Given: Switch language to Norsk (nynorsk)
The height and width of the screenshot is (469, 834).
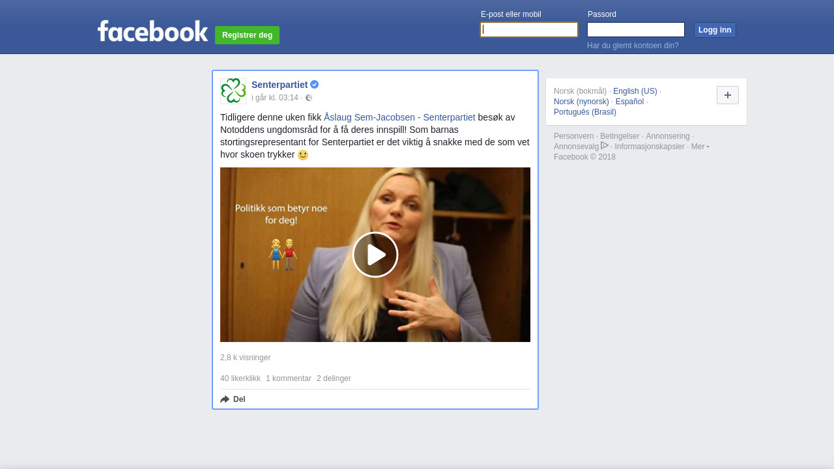Looking at the screenshot, I should coord(581,102).
